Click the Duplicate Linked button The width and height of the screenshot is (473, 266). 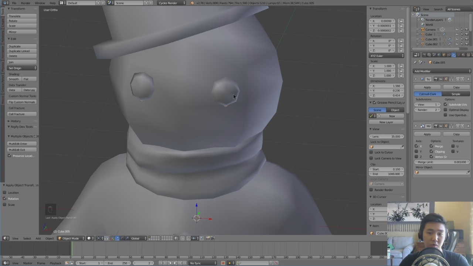(22, 51)
